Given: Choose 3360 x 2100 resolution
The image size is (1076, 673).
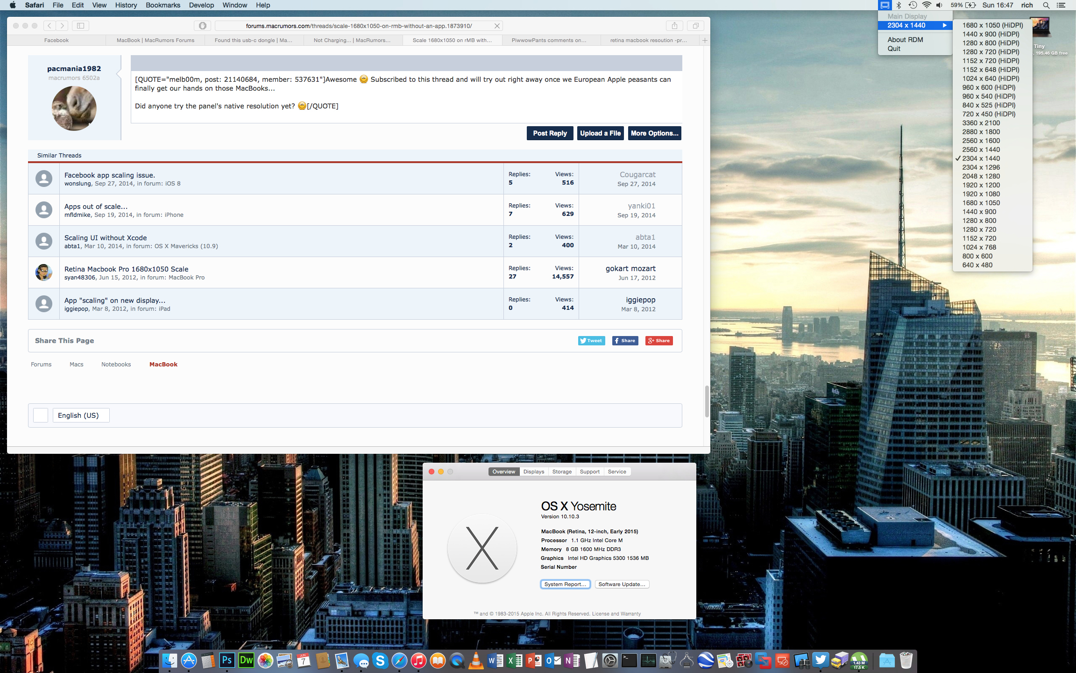Looking at the screenshot, I should tap(992, 123).
